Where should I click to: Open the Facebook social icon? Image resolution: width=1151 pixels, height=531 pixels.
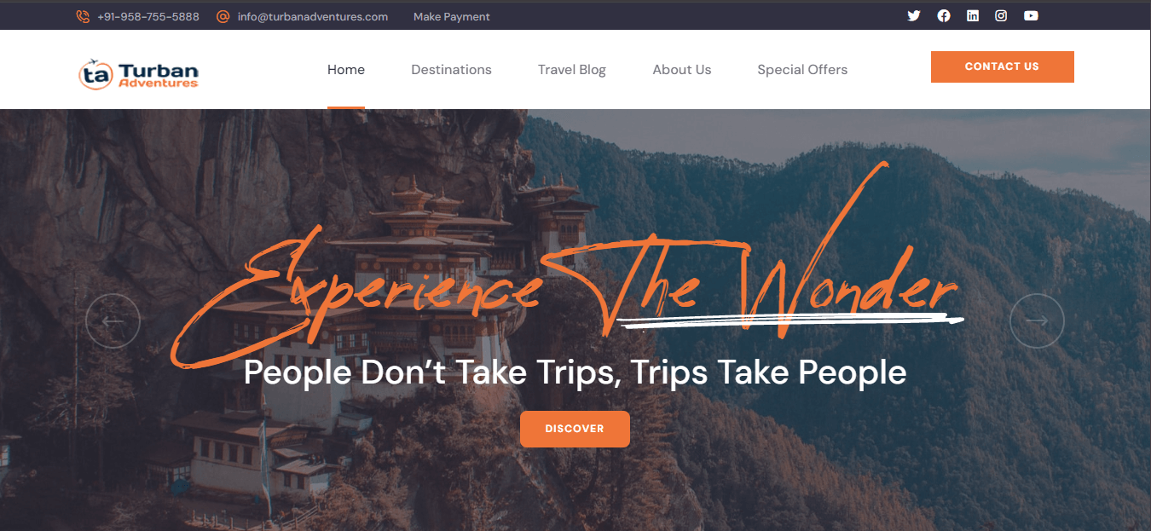point(944,15)
